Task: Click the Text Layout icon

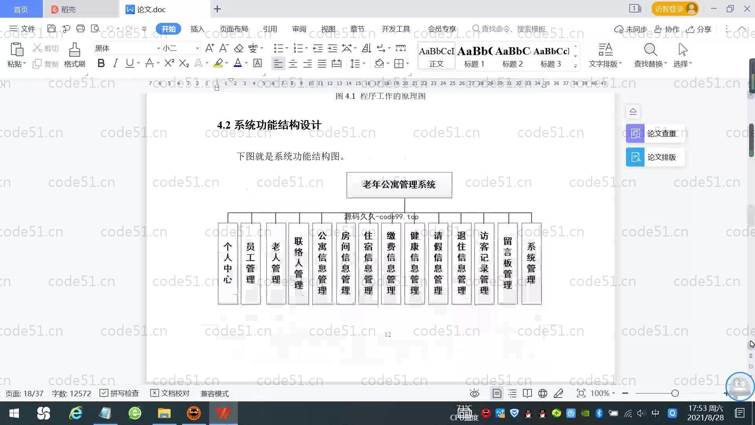Action: click(x=606, y=50)
